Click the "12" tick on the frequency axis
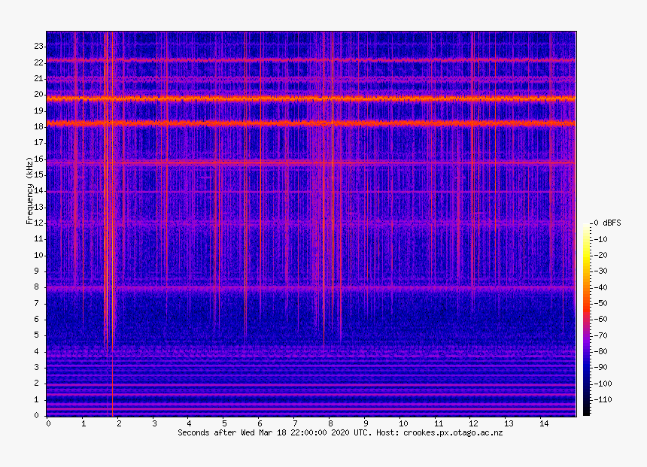 pos(39,223)
